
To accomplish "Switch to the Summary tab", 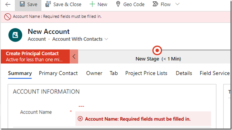I will tap(20, 73).
